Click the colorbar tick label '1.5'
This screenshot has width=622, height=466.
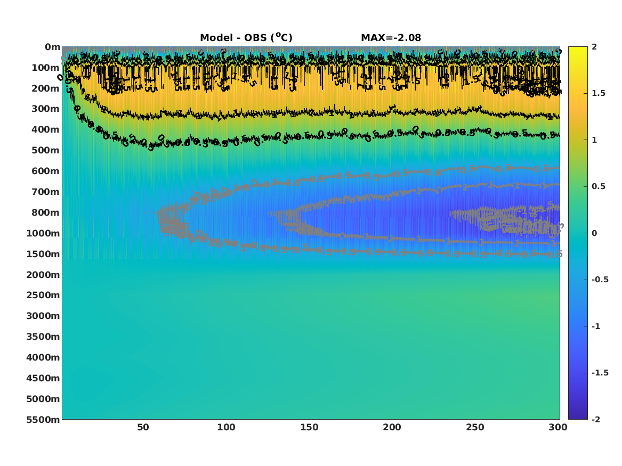click(599, 93)
